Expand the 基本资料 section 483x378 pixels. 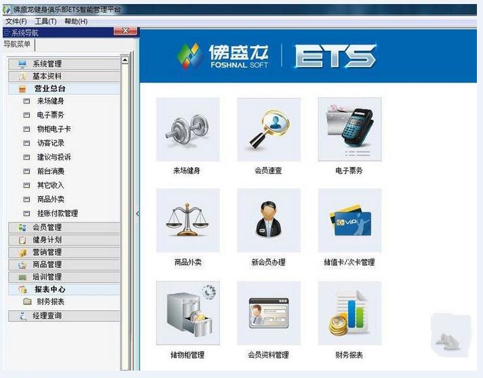click(64, 76)
